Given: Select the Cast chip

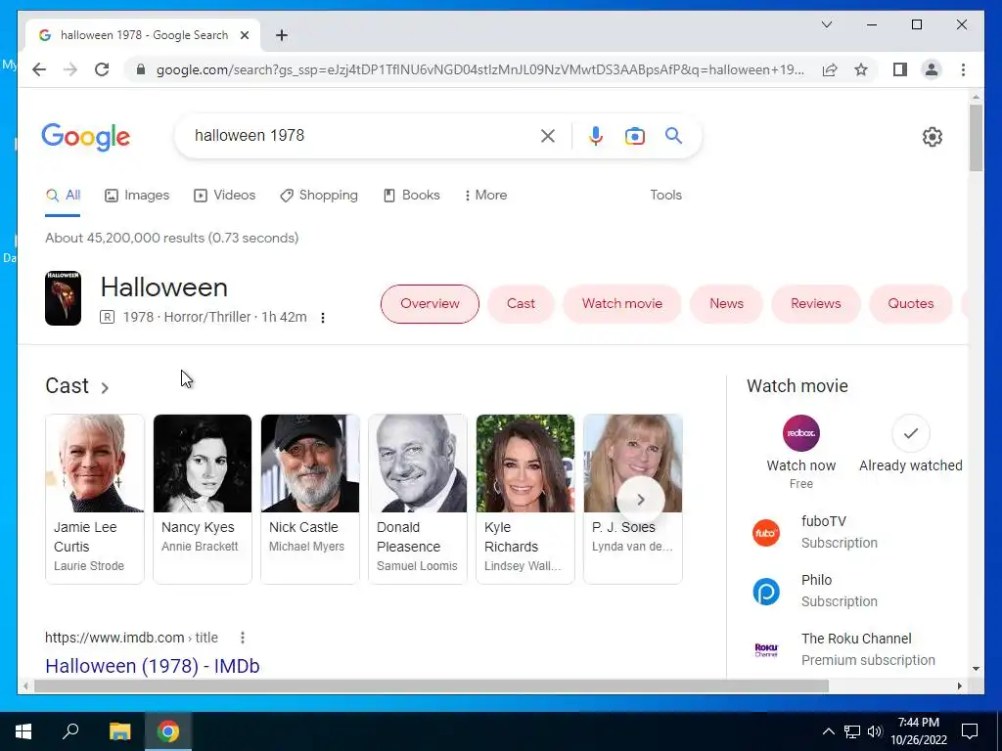Looking at the screenshot, I should 521,304.
